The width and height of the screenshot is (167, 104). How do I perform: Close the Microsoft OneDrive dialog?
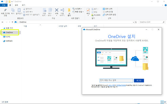click(x=158, y=29)
